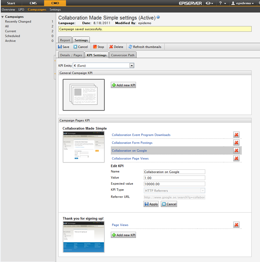Stop the campaign using the Stop icon
This screenshot has height=262, width=260.
pyautogui.click(x=99, y=47)
